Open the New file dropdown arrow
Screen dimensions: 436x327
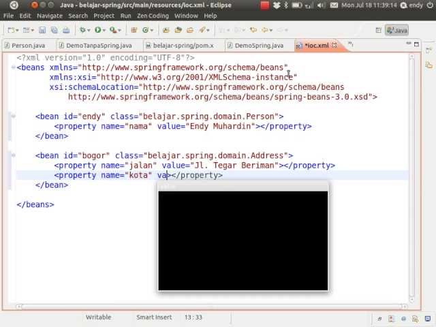[17, 30]
